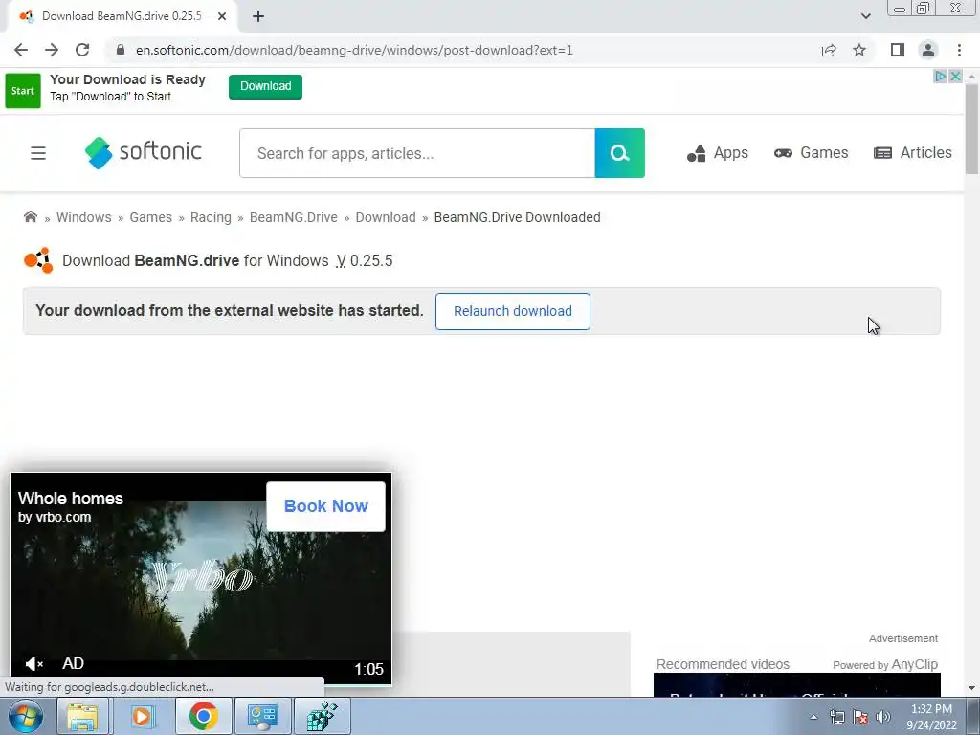Click the Softonic logo
This screenshot has width=980, height=735.
(x=144, y=152)
